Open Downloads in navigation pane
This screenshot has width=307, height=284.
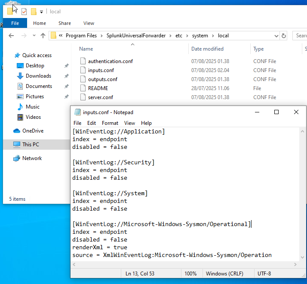pyautogui.click(x=38, y=76)
